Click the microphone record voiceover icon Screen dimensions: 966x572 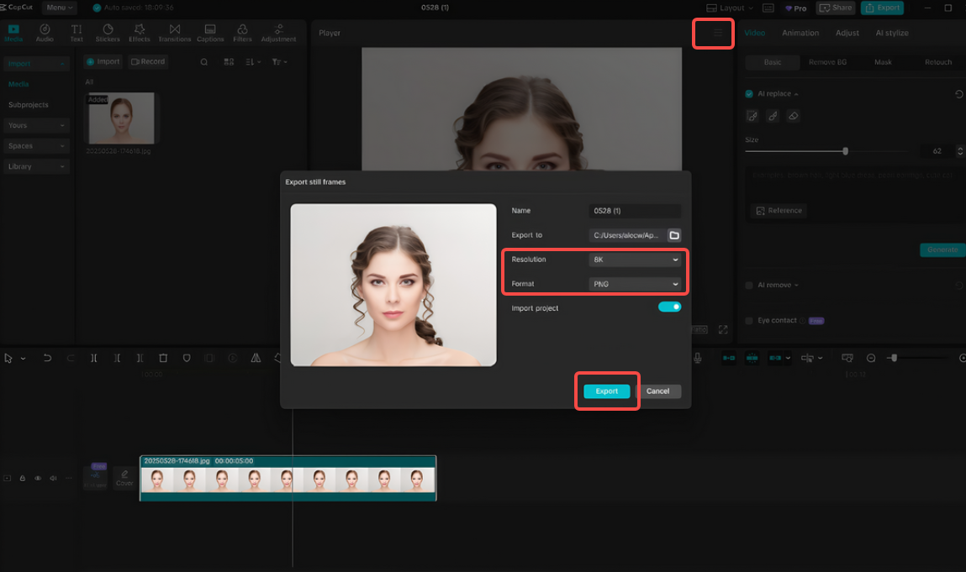click(x=697, y=358)
